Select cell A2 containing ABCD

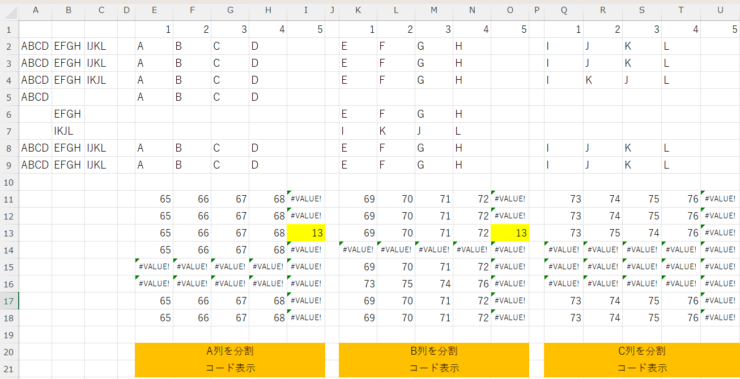(35, 46)
